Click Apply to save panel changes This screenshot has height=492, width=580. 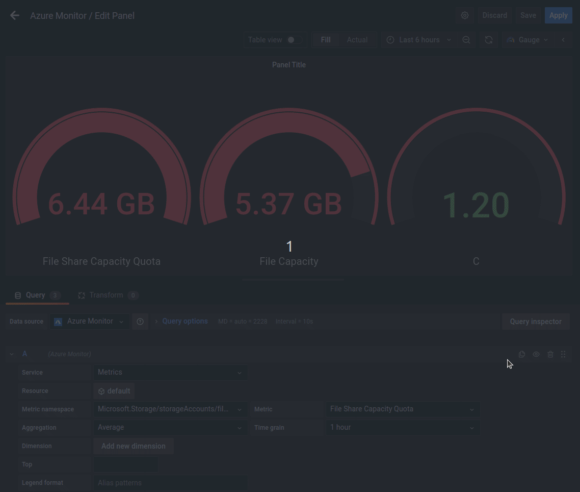pos(558,15)
